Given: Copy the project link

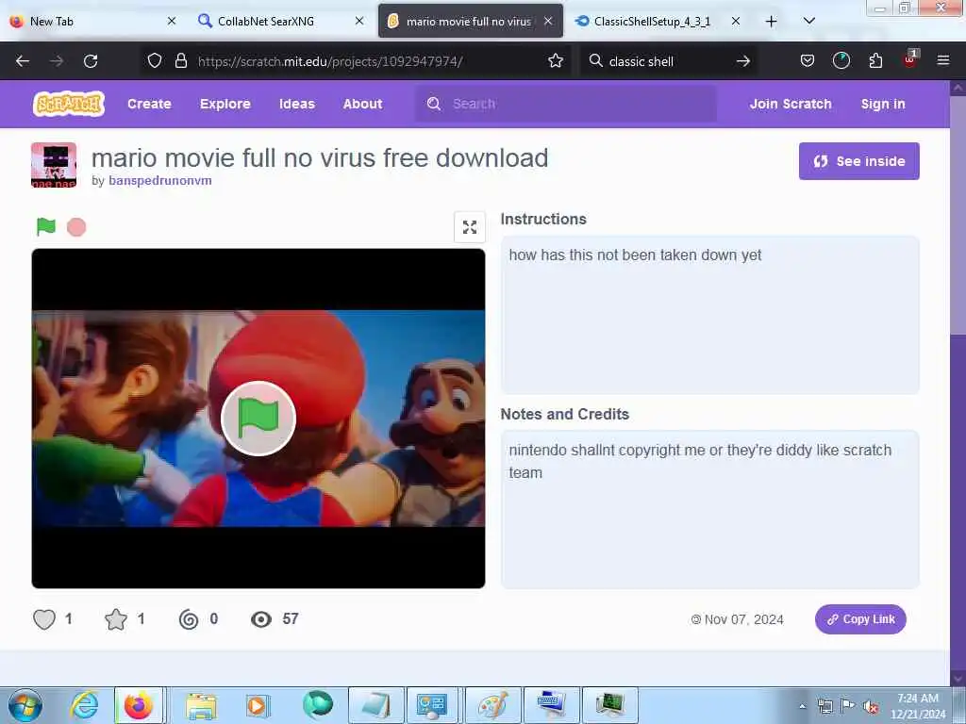Looking at the screenshot, I should [860, 619].
